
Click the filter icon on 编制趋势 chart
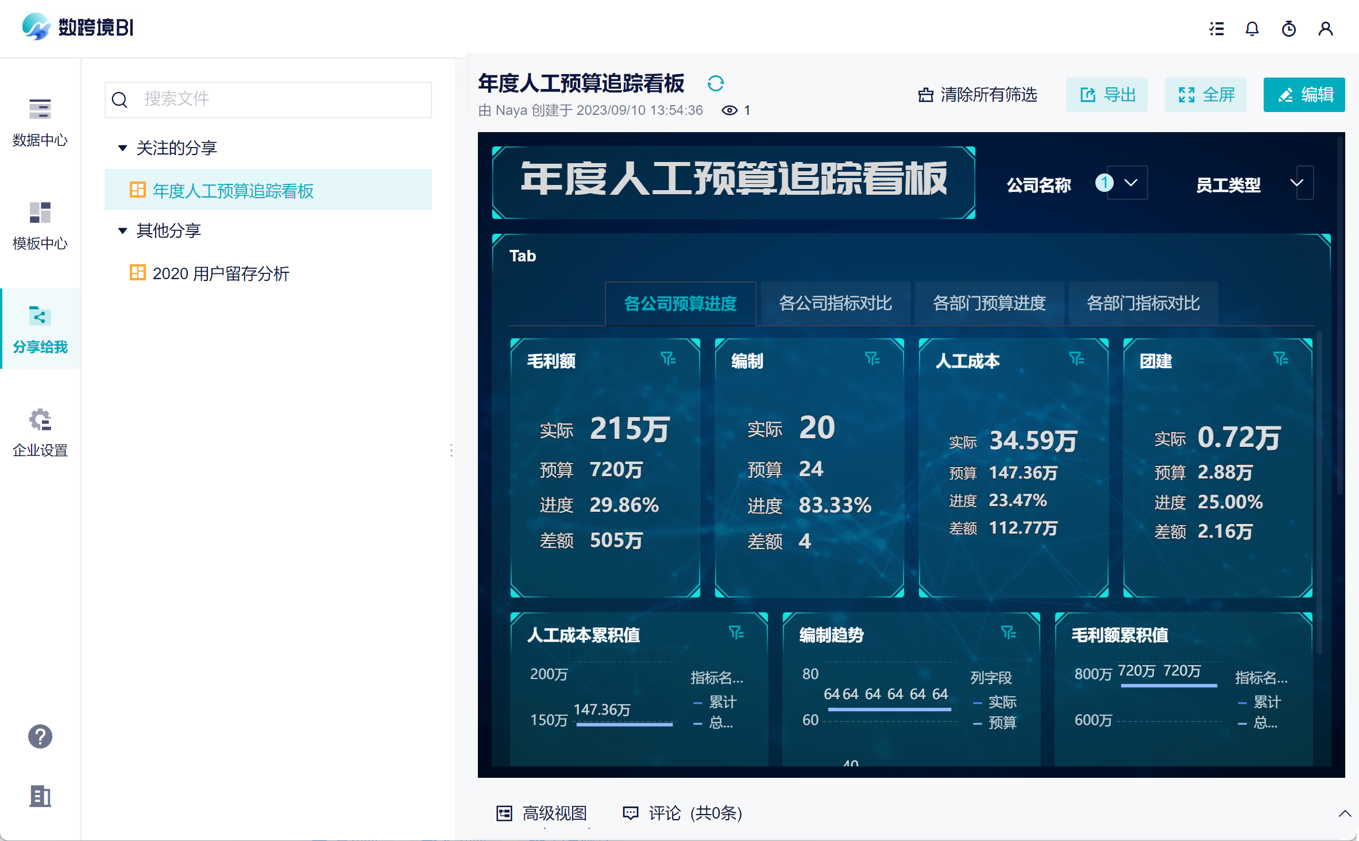tap(1009, 633)
